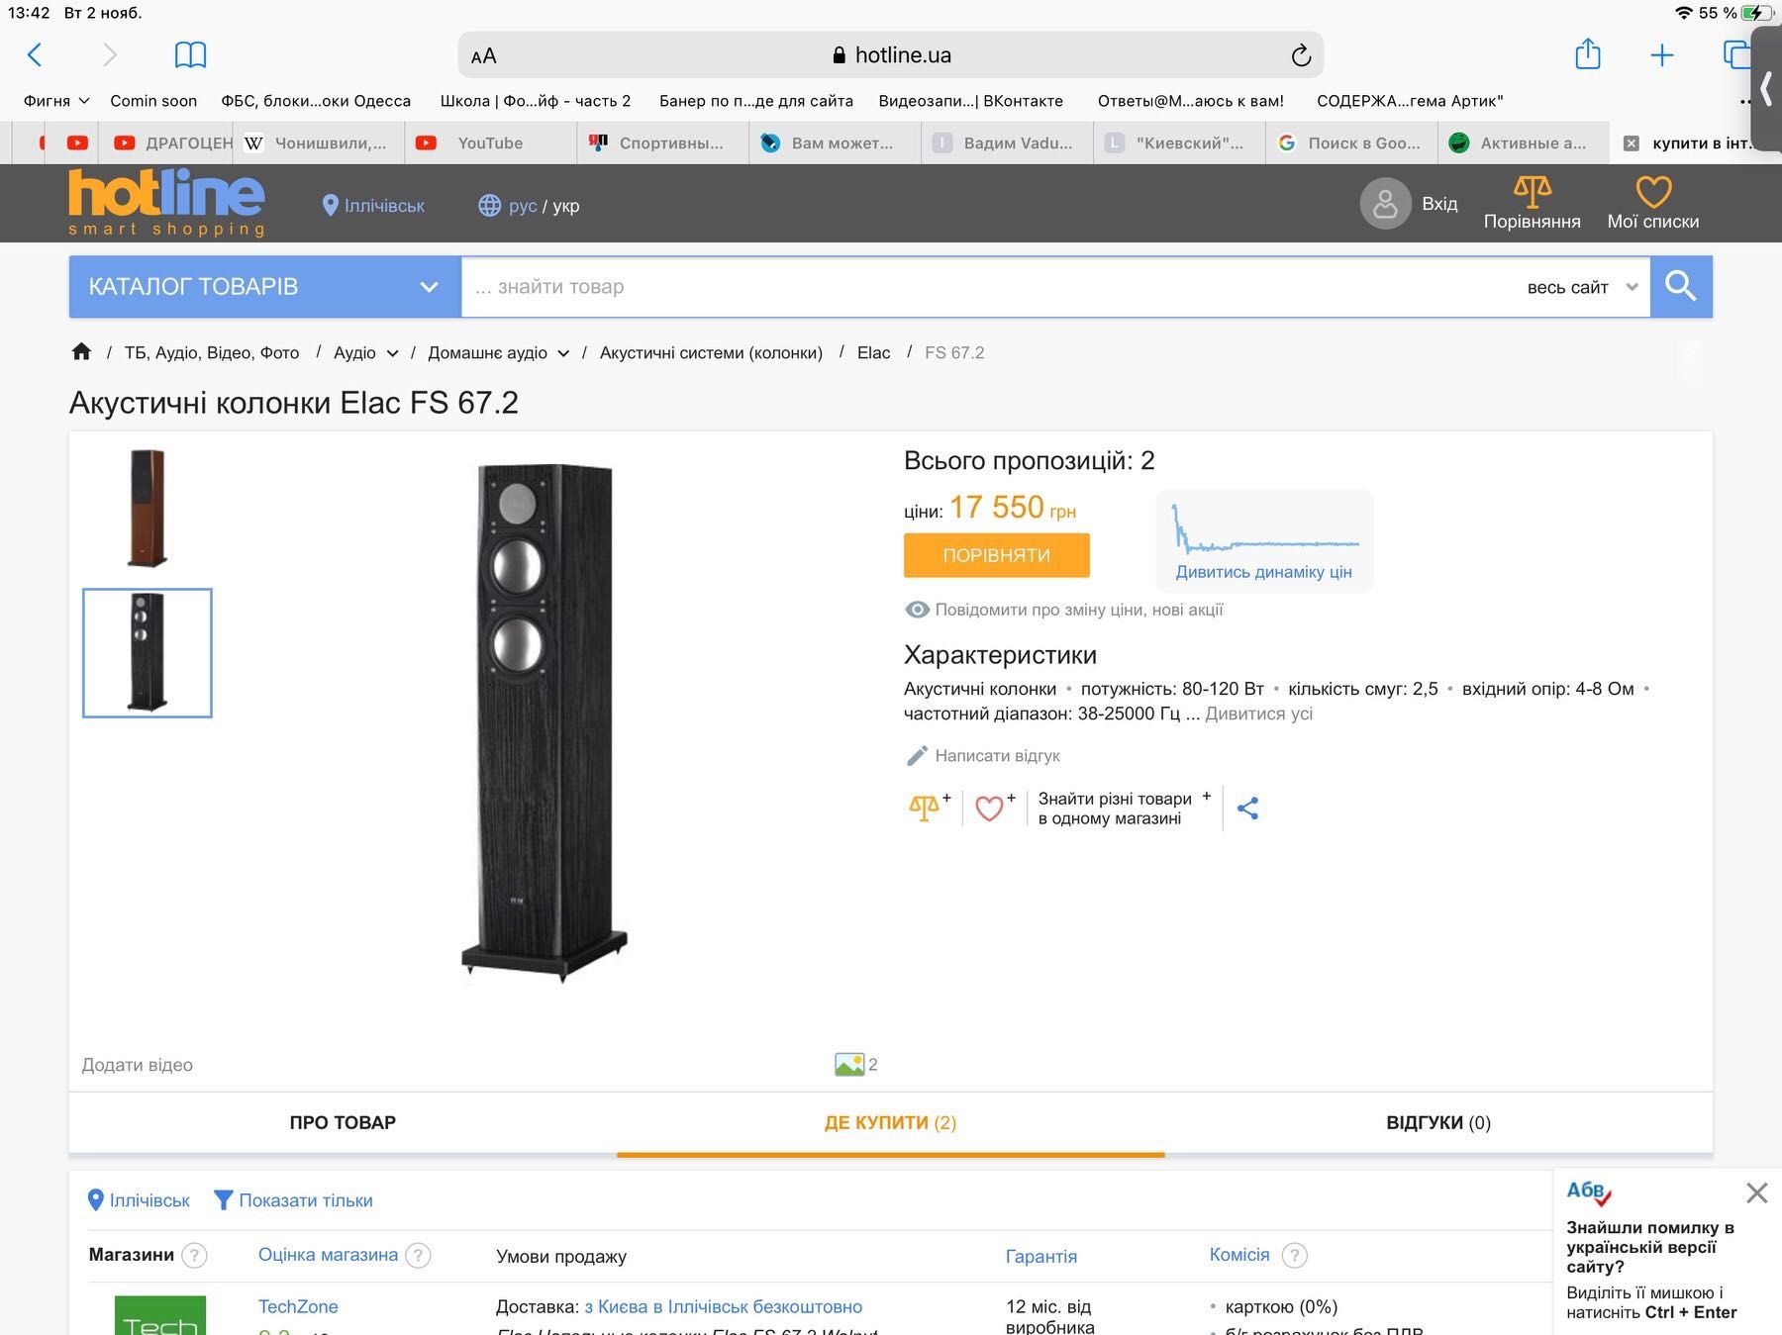Screen dimensions: 1782x1335
Task: Expand the Домашнє аудіо breadcrumb dropdown
Action: [x=563, y=353]
